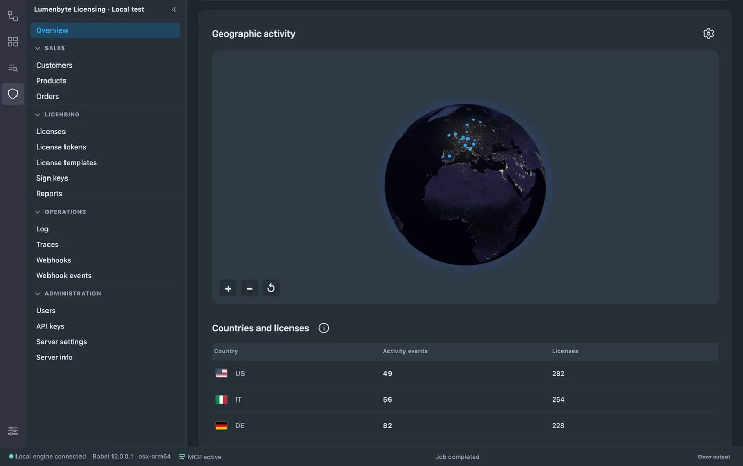Reset globe rotation with the reset icon

(x=271, y=288)
